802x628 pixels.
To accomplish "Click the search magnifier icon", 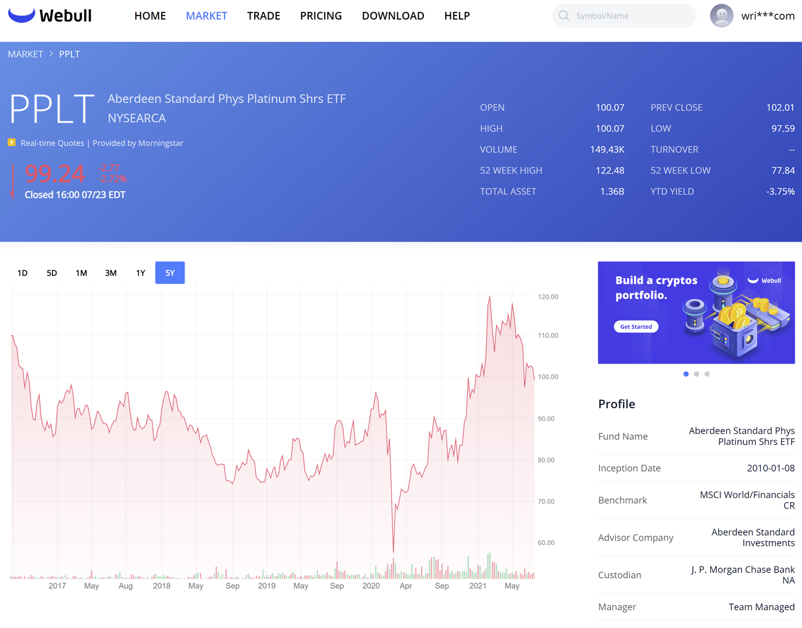I will click(564, 15).
